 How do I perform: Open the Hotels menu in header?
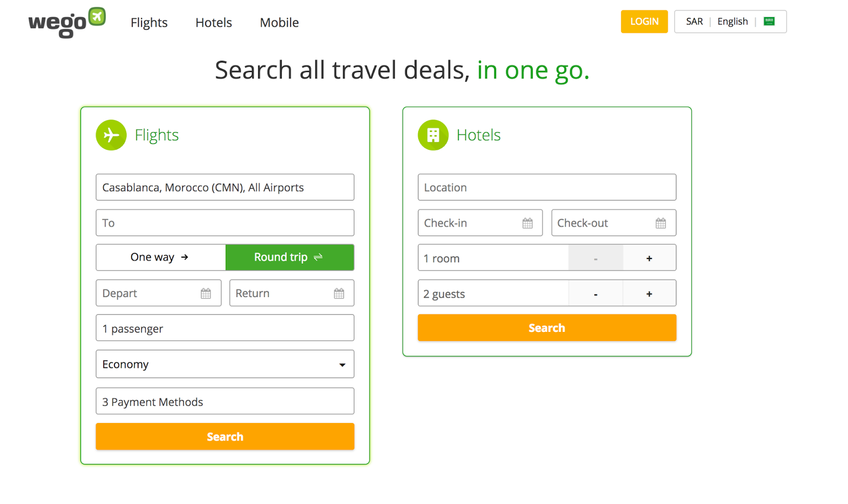[214, 23]
